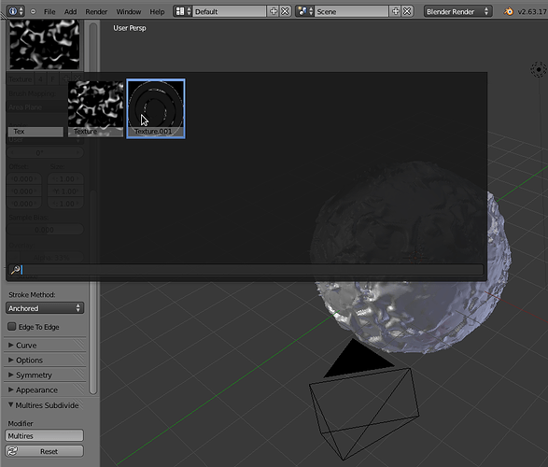Screen dimensions: 548x467
Task: Enable the Edge To Edge checkbox
Action: coord(12,327)
